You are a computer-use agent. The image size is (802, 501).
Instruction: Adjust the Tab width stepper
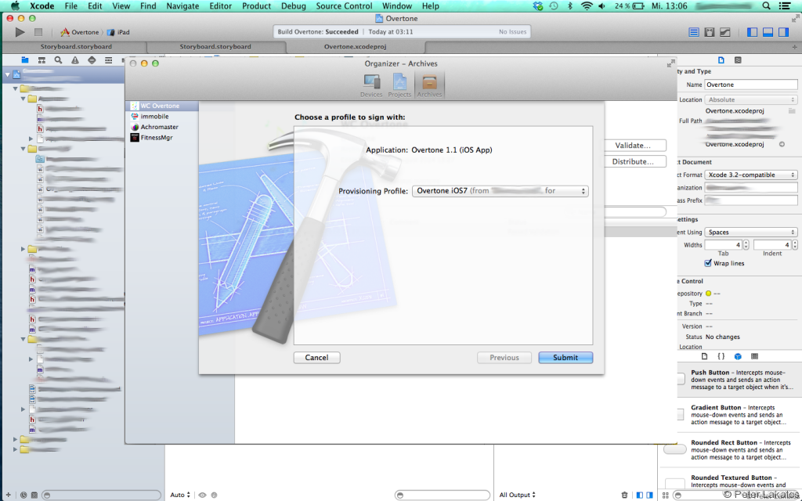tap(746, 245)
